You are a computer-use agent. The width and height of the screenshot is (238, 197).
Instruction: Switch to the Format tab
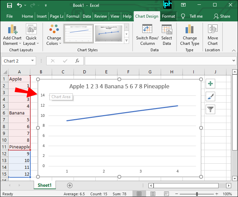point(168,16)
